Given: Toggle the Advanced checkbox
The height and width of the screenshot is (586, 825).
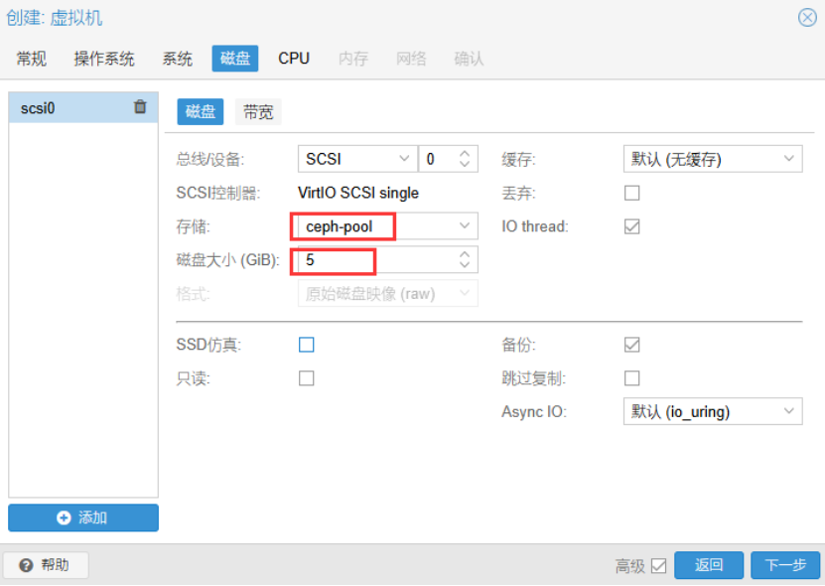Looking at the screenshot, I should 658,566.
